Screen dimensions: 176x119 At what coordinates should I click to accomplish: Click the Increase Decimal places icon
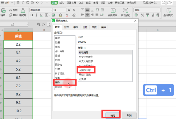click(x=153, y=15)
